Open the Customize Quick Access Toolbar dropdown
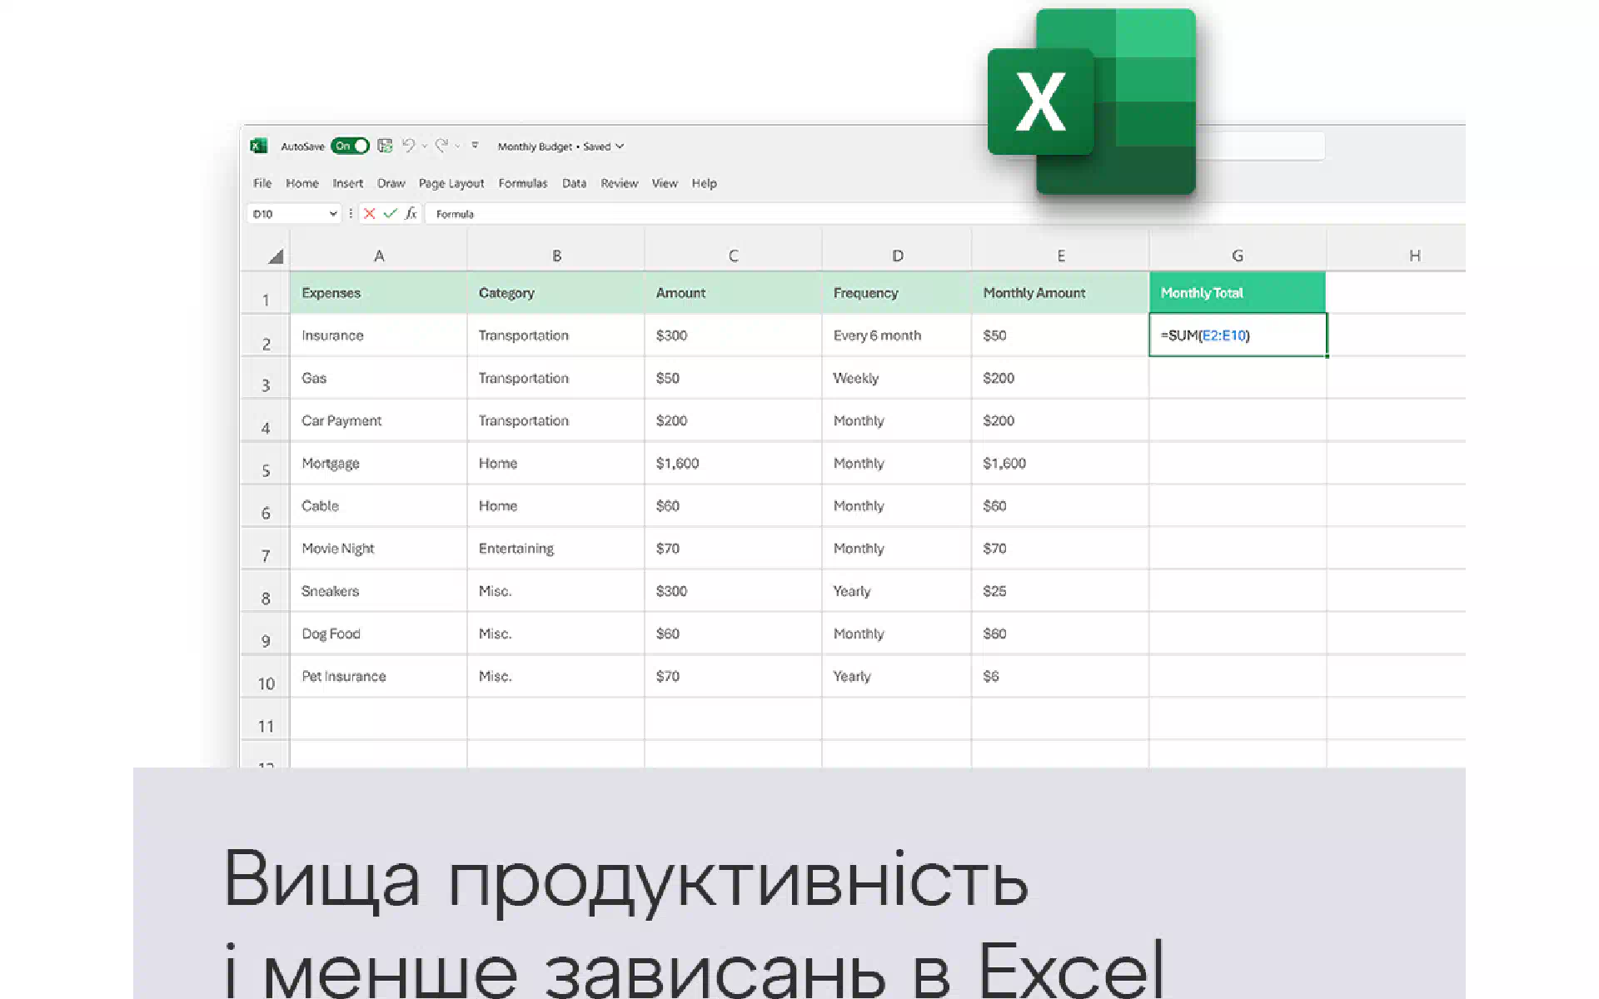This screenshot has width=1599, height=999. (x=476, y=146)
